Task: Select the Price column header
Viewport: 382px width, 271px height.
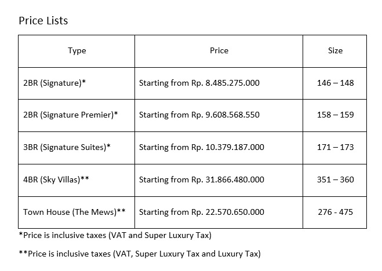Action: (x=219, y=50)
